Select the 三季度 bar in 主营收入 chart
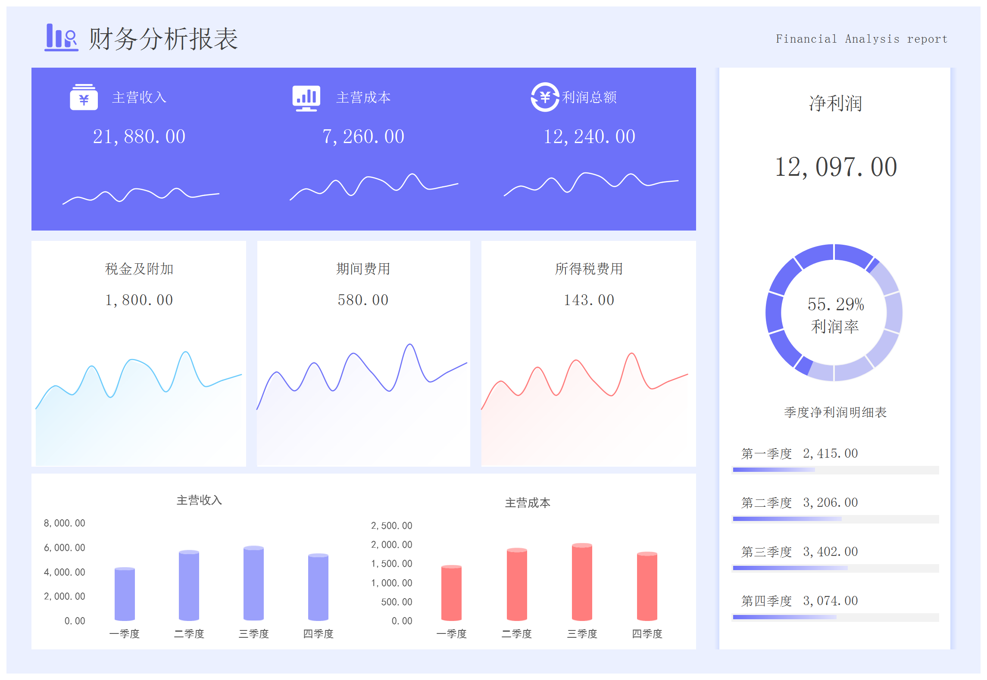Viewport: 987px width, 680px height. (253, 583)
